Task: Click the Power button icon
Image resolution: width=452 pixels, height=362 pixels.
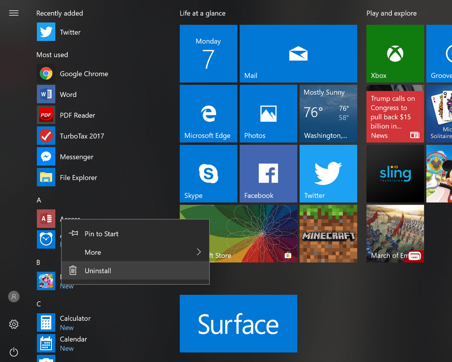Action: 14,352
